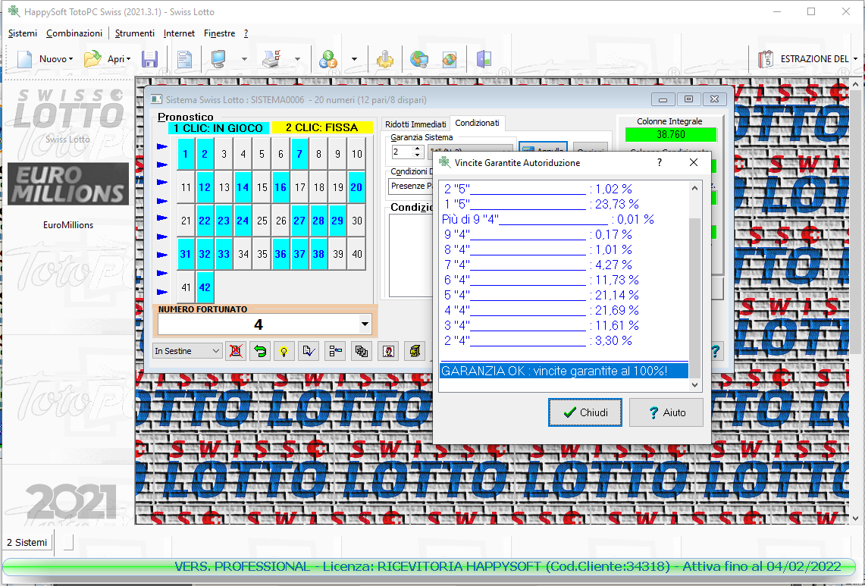This screenshot has height=586, width=865.
Task: Click the green undo arrow icon
Action: click(x=260, y=351)
